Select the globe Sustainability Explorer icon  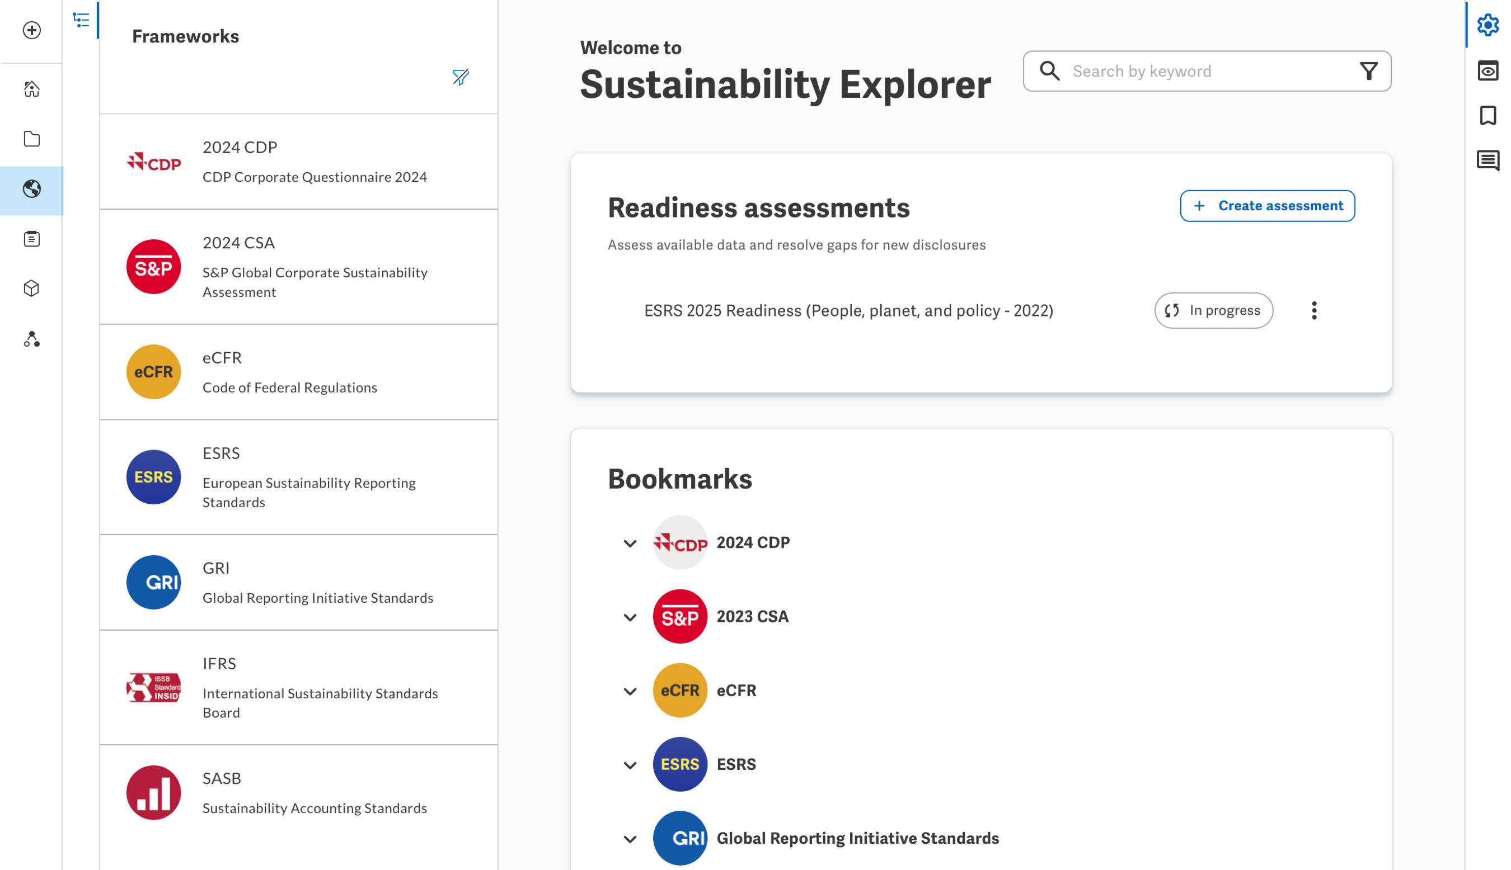pos(31,190)
